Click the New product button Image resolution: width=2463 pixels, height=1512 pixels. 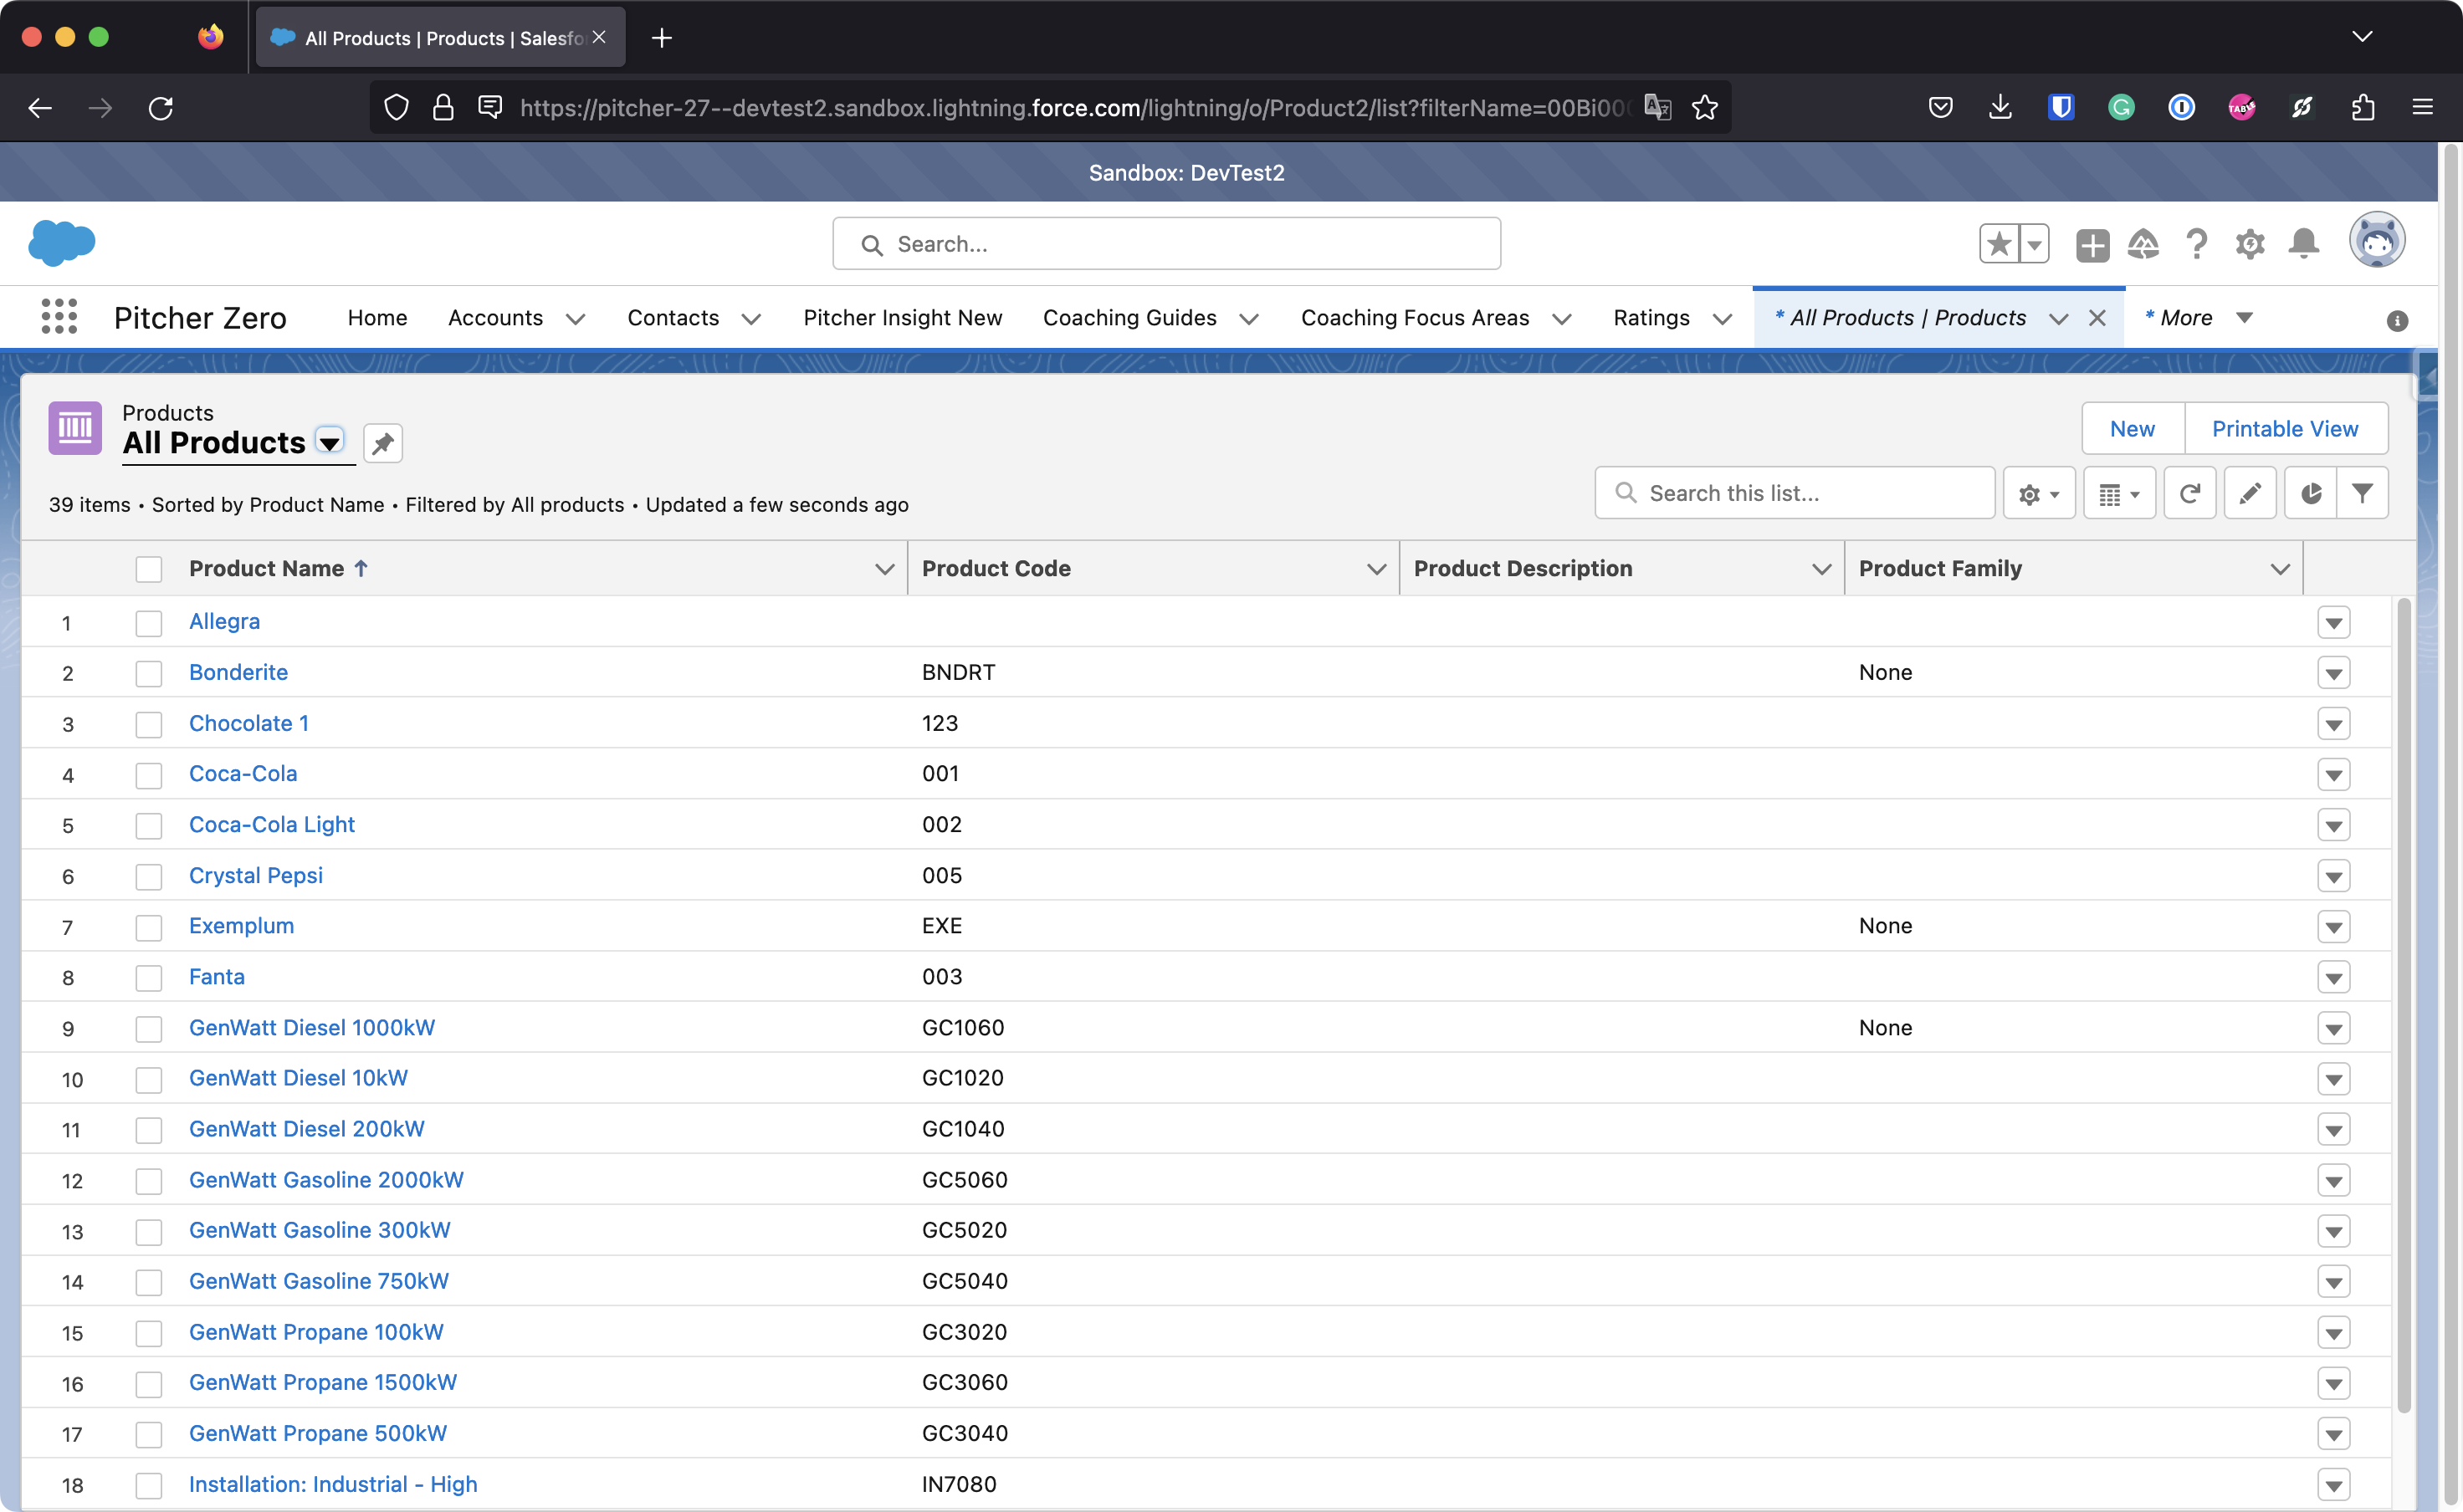[x=2131, y=429]
